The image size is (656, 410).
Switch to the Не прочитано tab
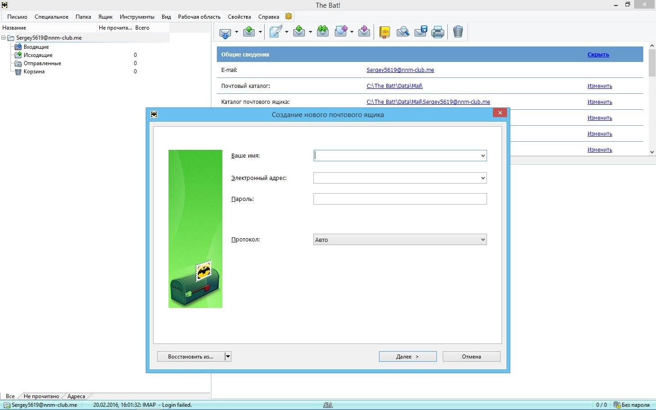click(x=41, y=396)
